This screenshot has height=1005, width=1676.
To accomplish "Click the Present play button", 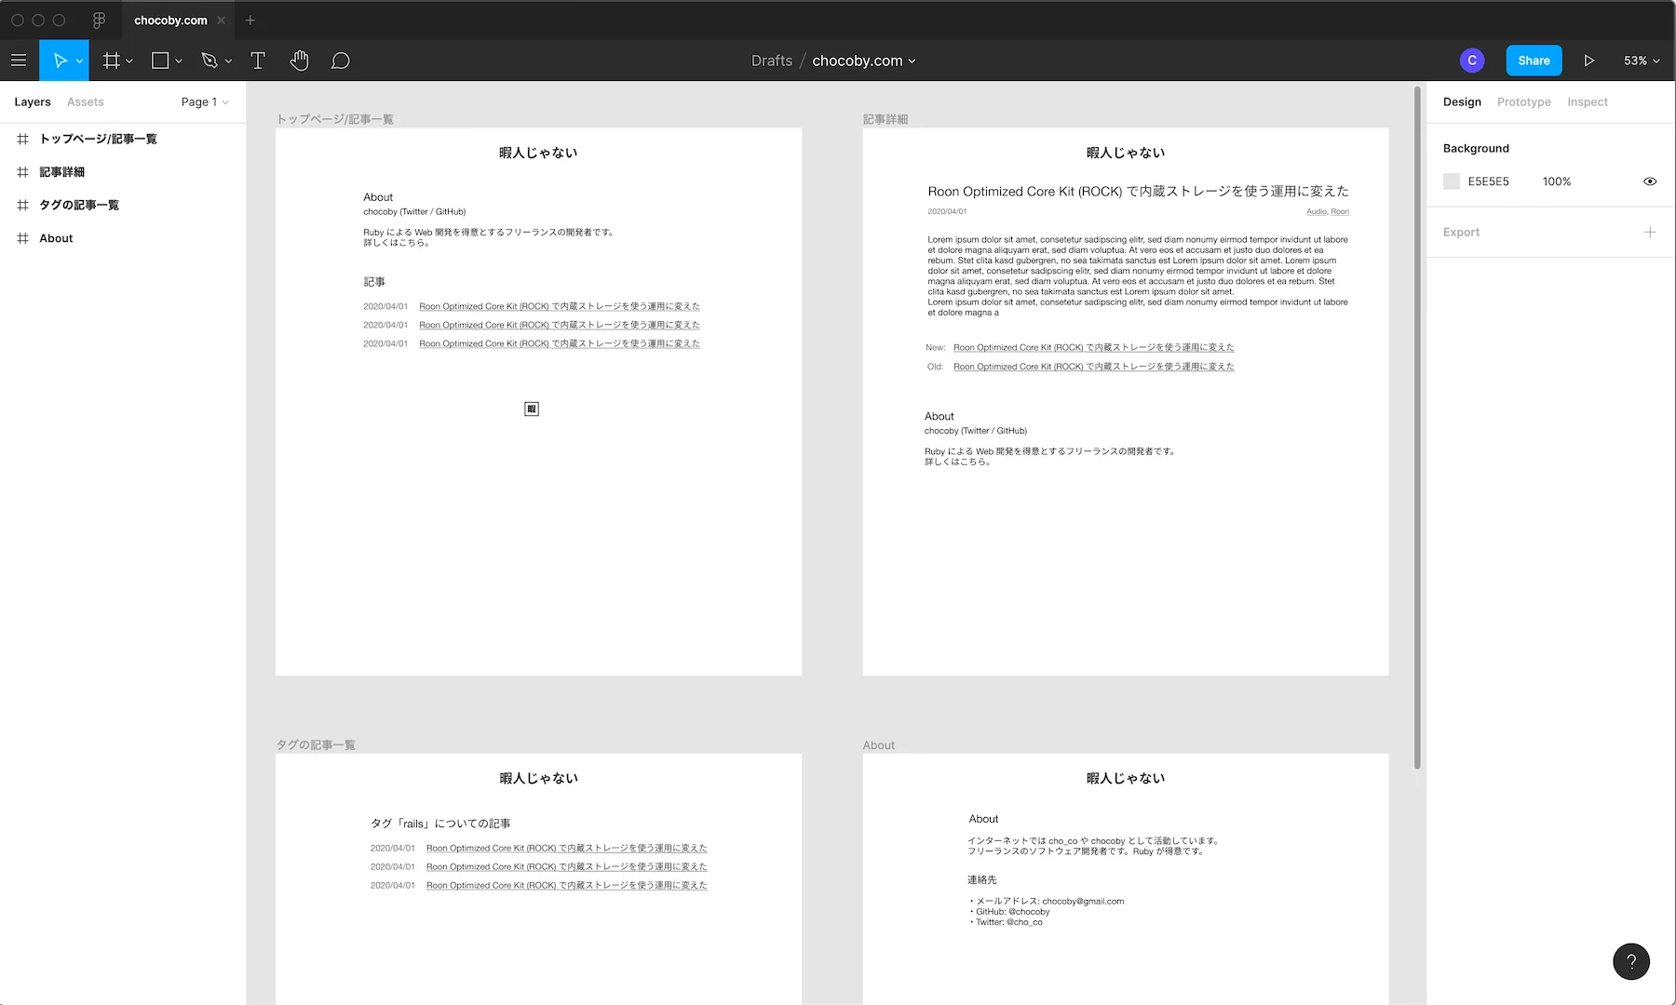I will pyautogui.click(x=1588, y=60).
